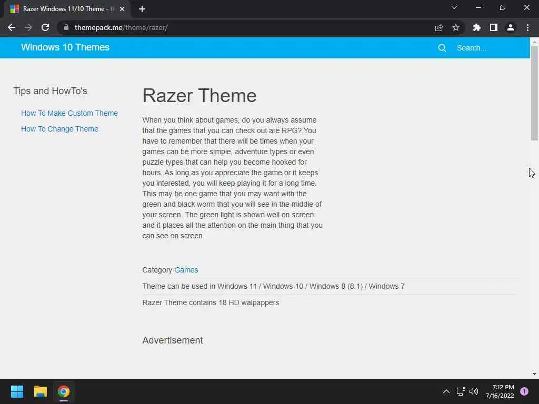Viewport: 539px width, 404px height.
Task: Click the Advertisement heading
Action: point(173,340)
